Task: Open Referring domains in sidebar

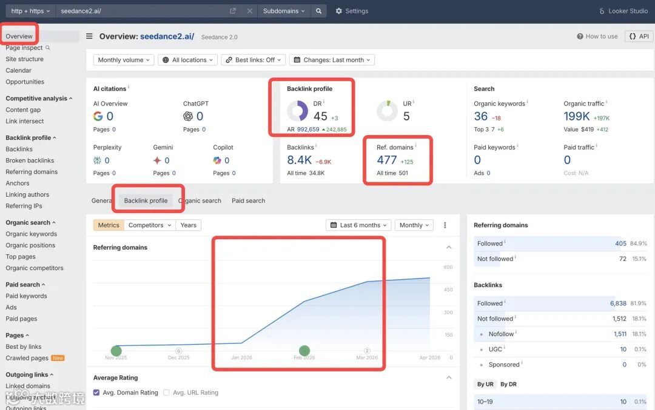Action: coord(32,172)
